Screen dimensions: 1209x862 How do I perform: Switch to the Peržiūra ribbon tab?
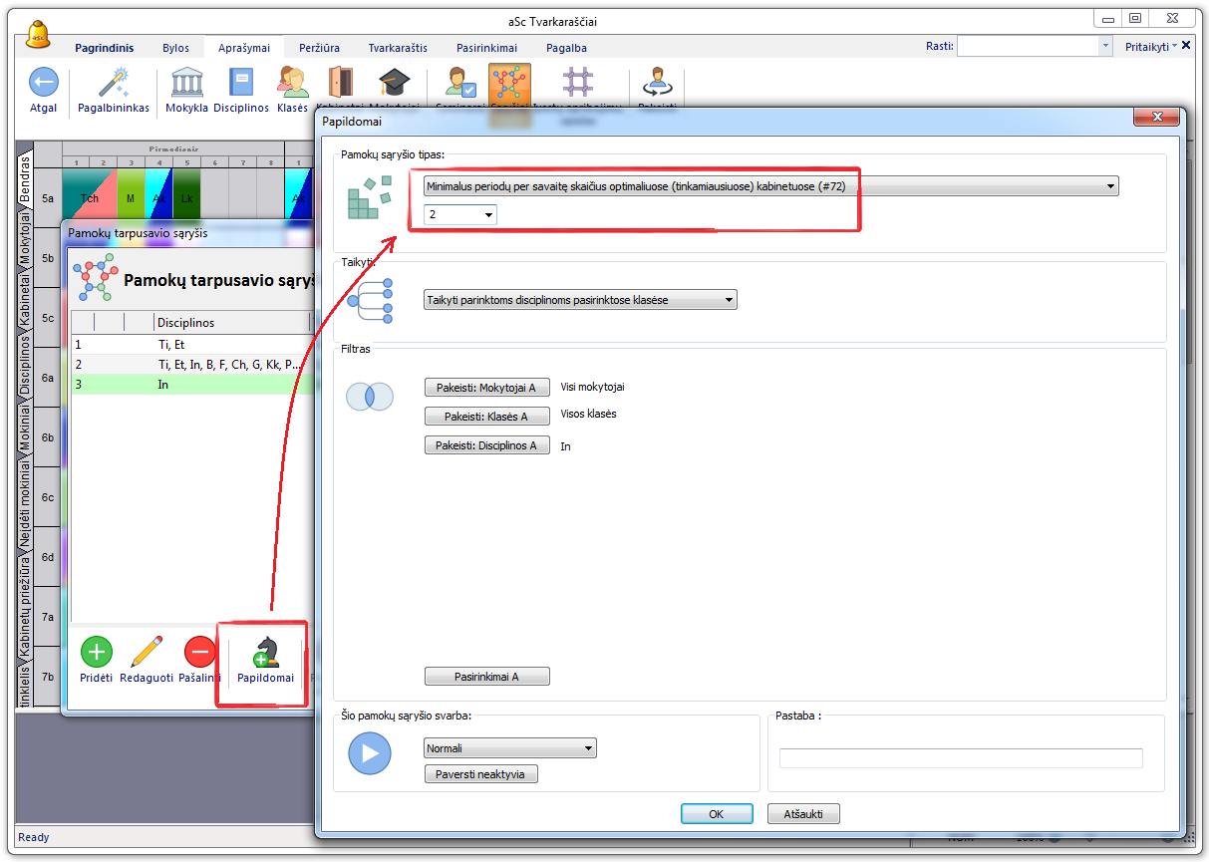tap(319, 48)
